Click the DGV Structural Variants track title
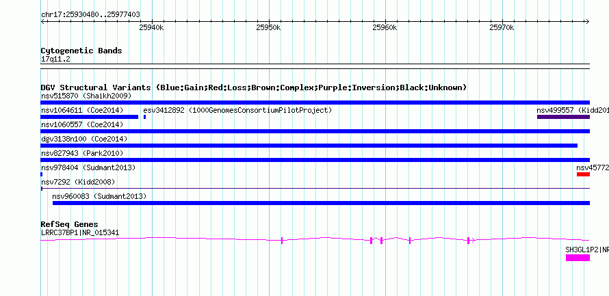 click(254, 88)
